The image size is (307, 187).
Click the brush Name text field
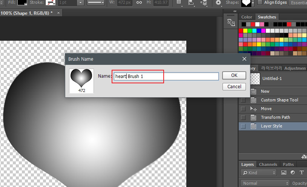coord(166,77)
